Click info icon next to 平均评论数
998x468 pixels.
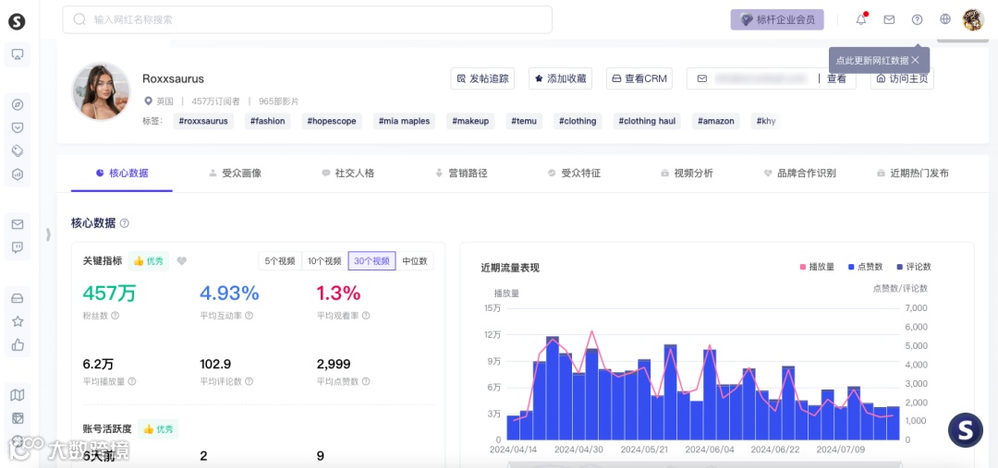(x=249, y=381)
